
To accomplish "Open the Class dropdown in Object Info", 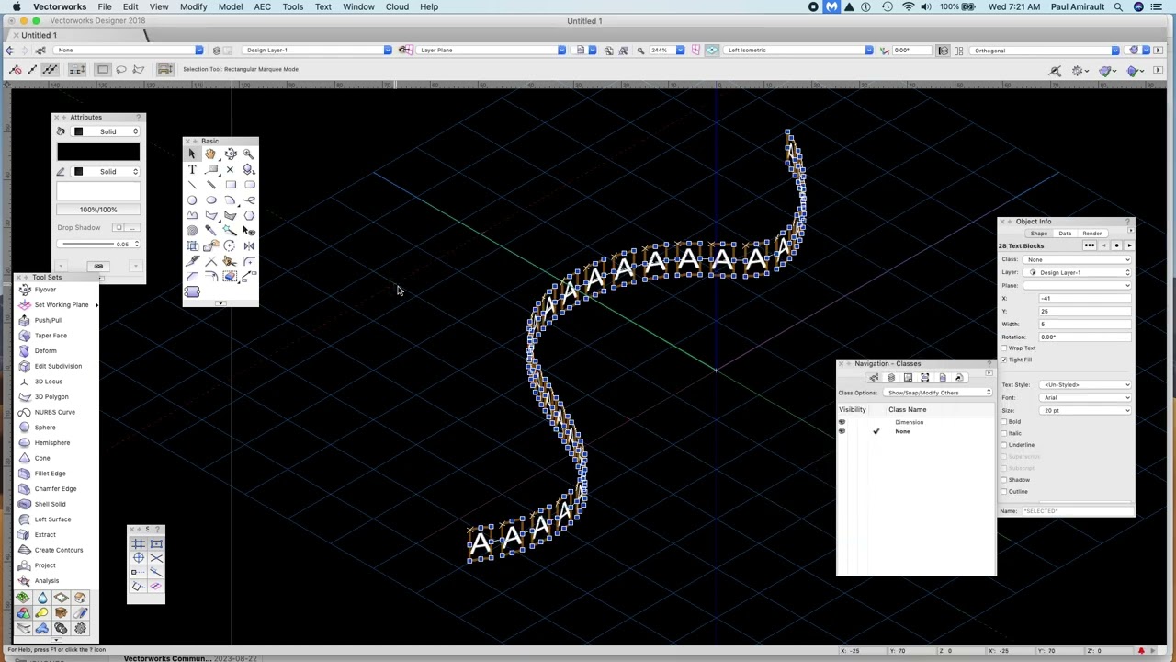I will (1079, 259).
